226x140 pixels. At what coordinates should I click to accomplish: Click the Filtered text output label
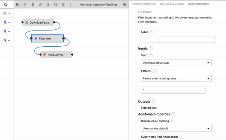coord(149,108)
